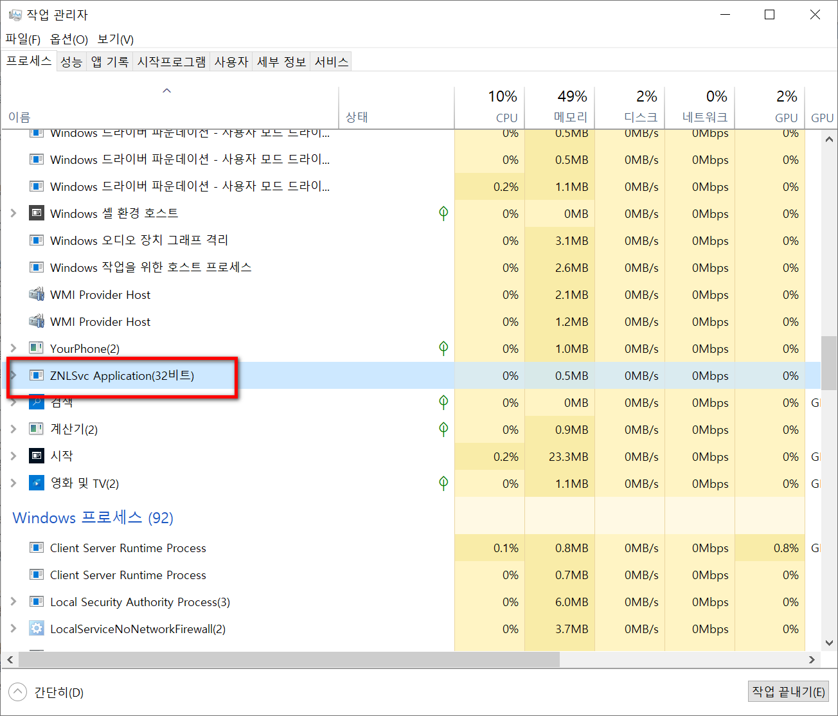Screen dimensions: 838x716
Task: Click the 계산기(2) process icon
Action: pyautogui.click(x=37, y=429)
